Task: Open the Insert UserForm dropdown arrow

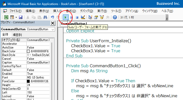Action: click(16, 17)
